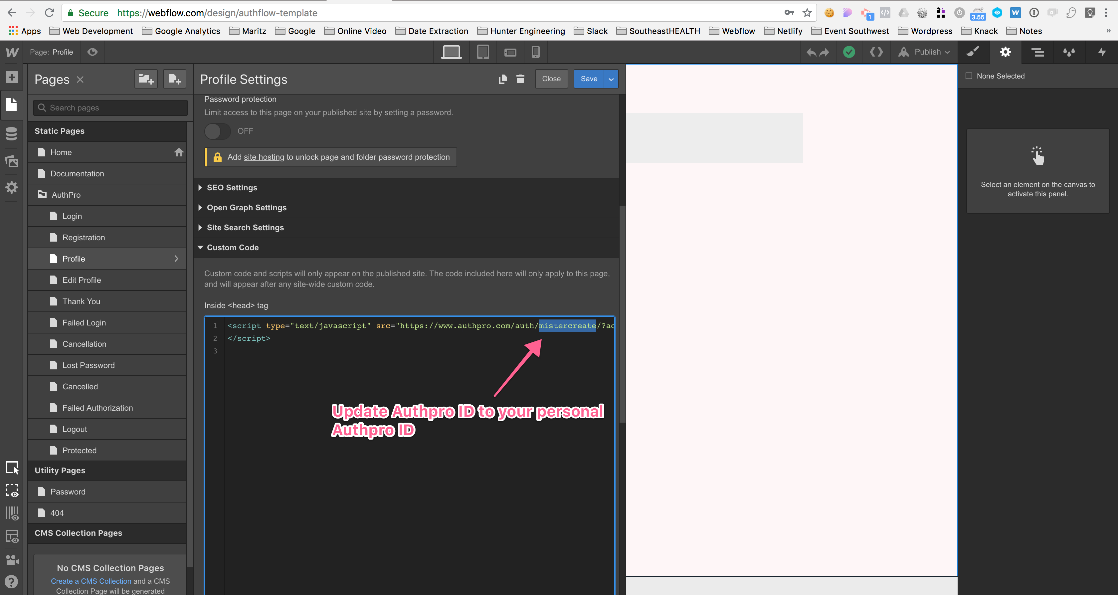Switch to mobile landscape viewport
The image size is (1118, 595).
pos(510,53)
